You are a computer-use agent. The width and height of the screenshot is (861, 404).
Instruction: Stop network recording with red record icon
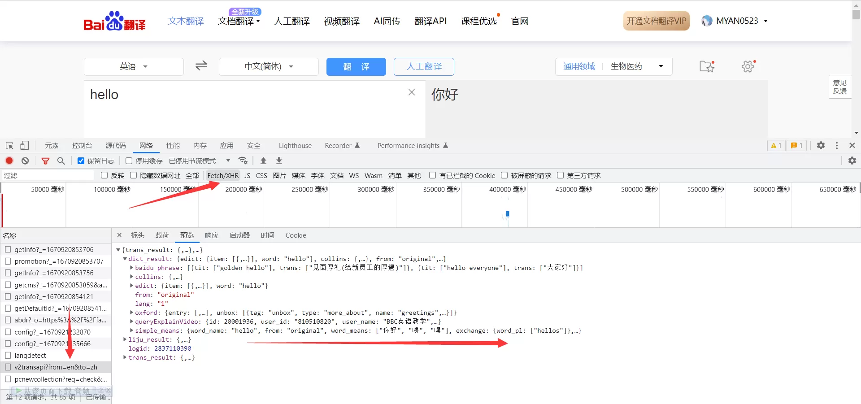tap(9, 161)
